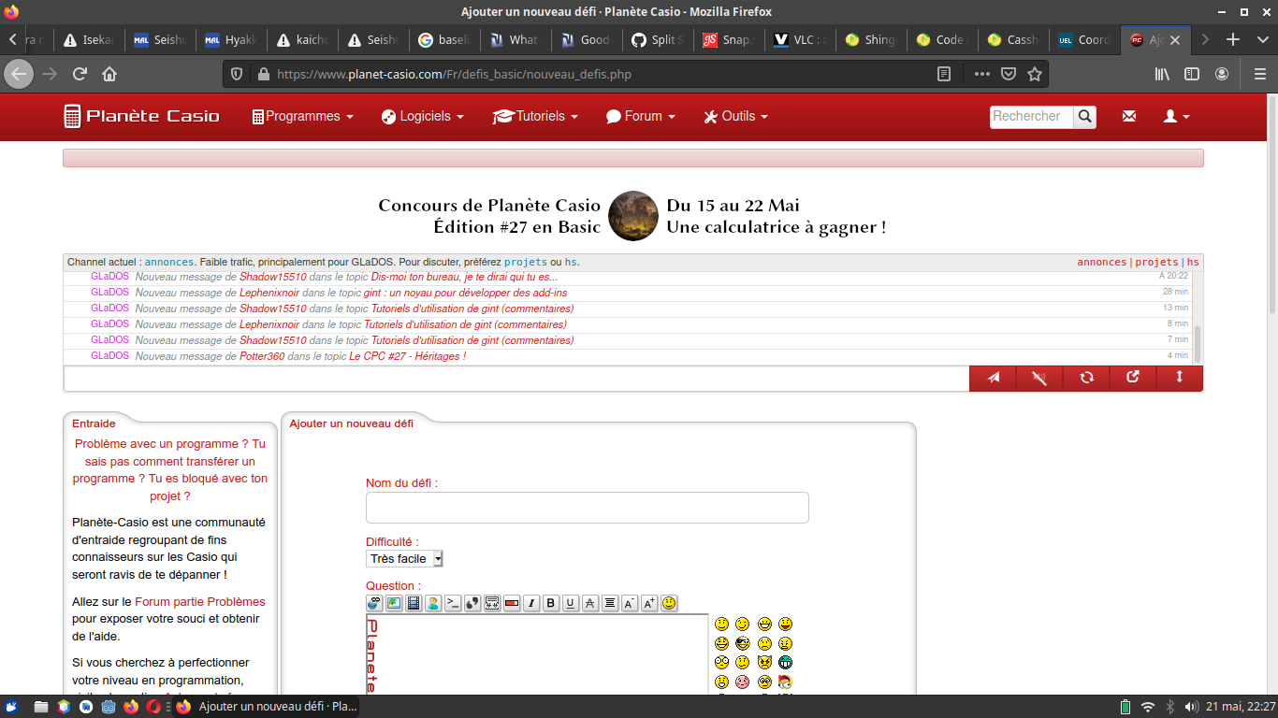Open the Difficulté dropdown showing Très facile
Viewport: 1278px width, 718px height.
pyautogui.click(x=404, y=558)
